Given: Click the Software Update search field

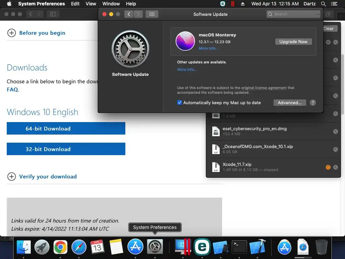Looking at the screenshot, I should tap(293, 14).
